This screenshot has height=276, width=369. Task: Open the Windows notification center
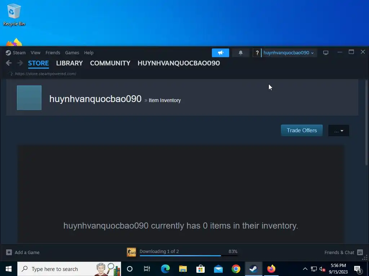click(x=358, y=269)
